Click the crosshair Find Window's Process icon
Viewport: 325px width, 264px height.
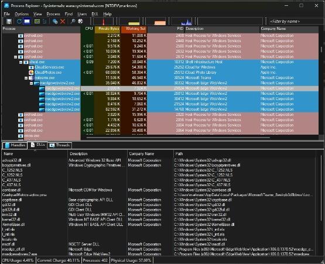tap(80, 21)
